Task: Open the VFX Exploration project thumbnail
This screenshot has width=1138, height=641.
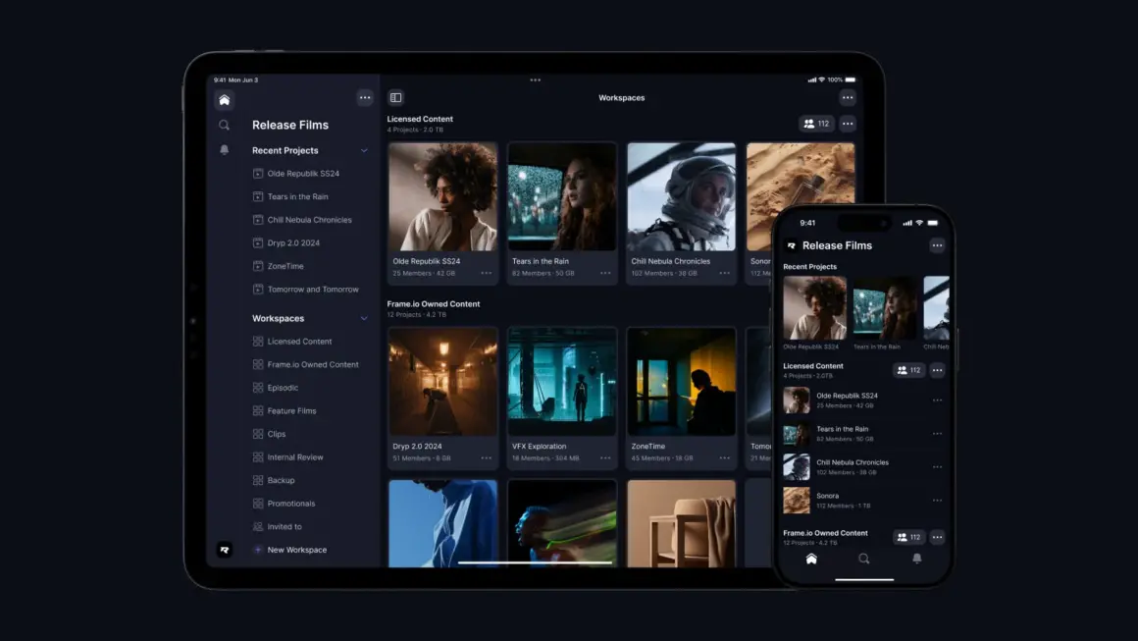Action: (562, 382)
